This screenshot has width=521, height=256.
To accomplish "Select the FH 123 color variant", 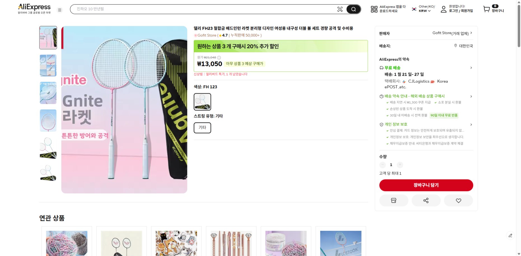I will 202,102.
